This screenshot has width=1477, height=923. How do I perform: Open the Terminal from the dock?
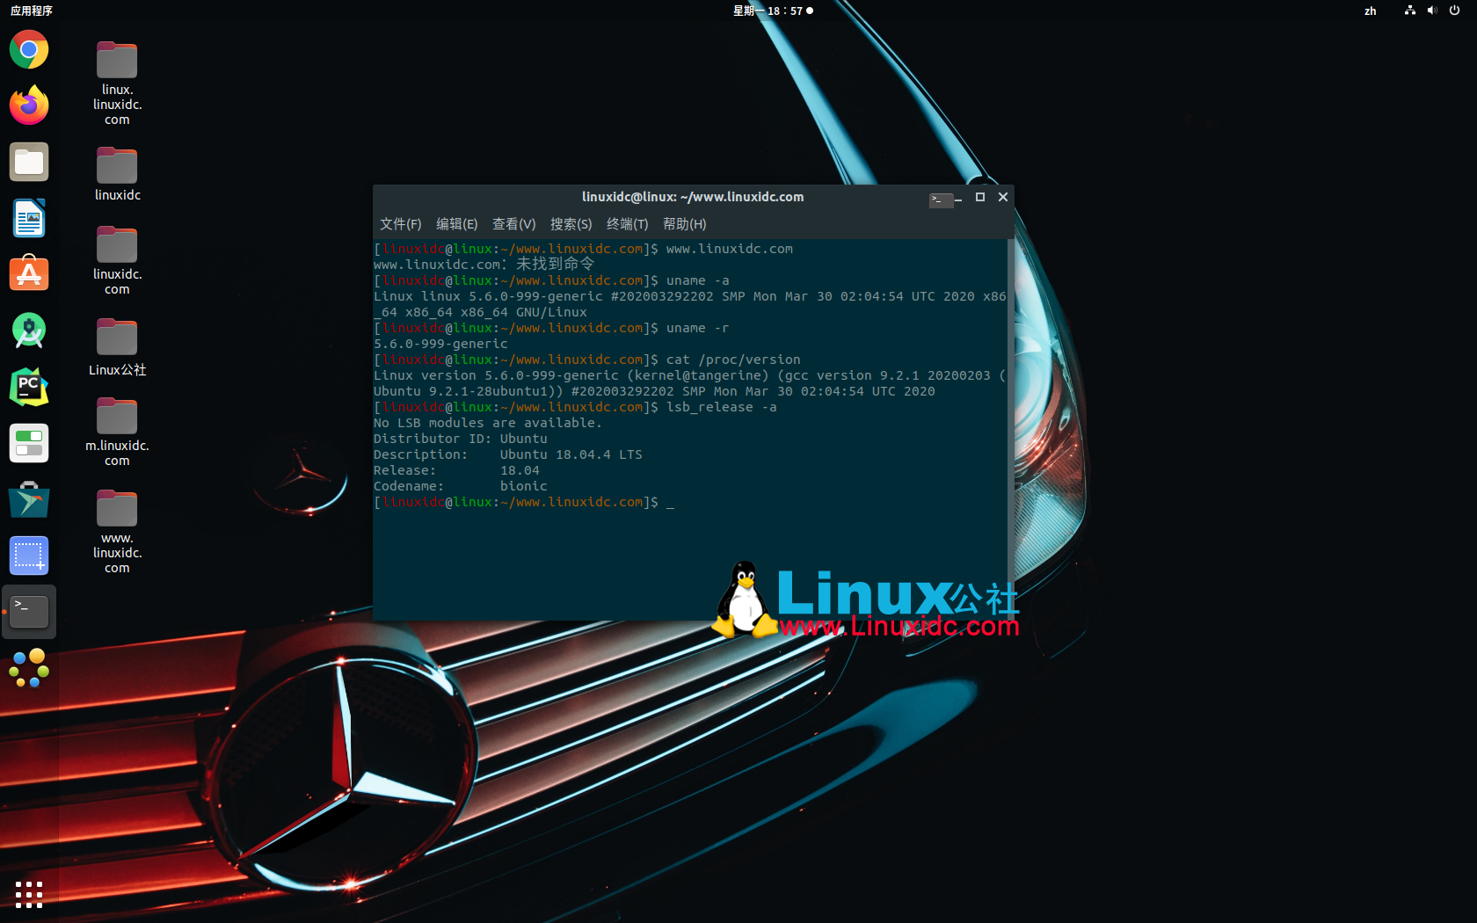29,611
